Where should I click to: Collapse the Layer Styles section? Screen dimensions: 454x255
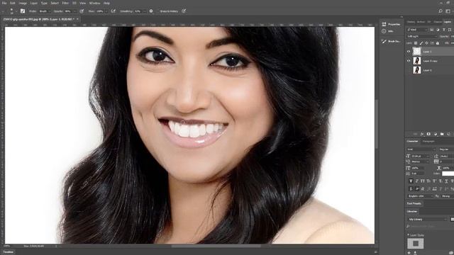(x=409, y=235)
